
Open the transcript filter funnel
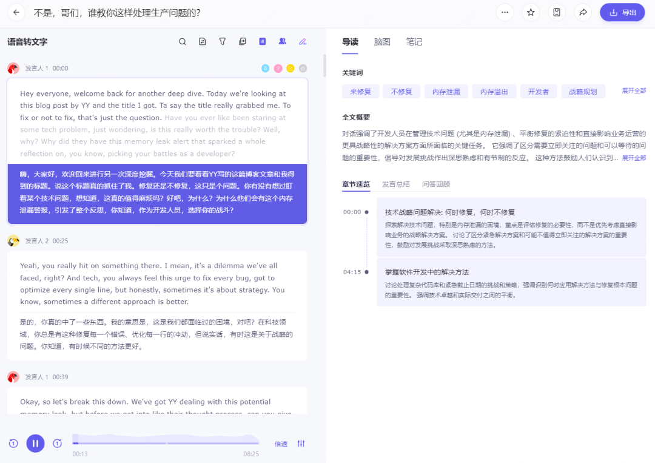[222, 42]
